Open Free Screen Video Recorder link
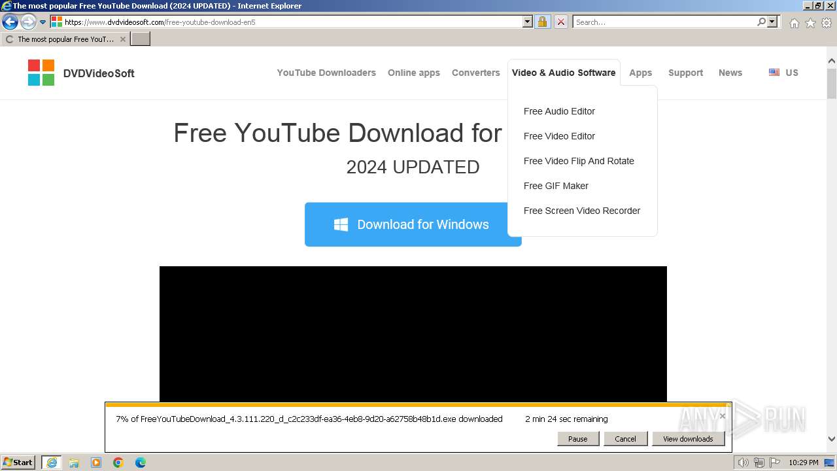The width and height of the screenshot is (837, 471). coord(582,211)
